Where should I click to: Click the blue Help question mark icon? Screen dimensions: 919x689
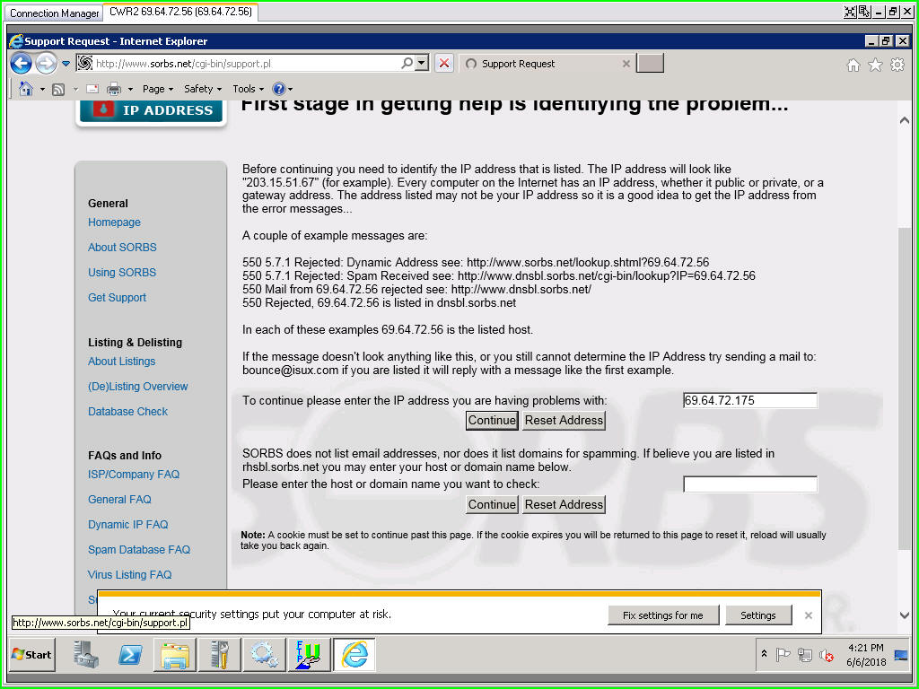click(x=279, y=89)
